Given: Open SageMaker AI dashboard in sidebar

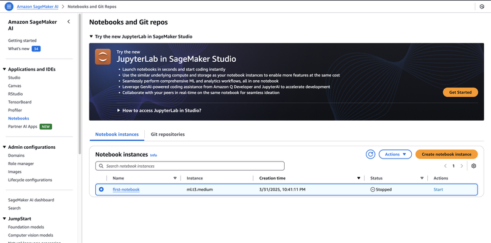Looking at the screenshot, I should (31, 200).
